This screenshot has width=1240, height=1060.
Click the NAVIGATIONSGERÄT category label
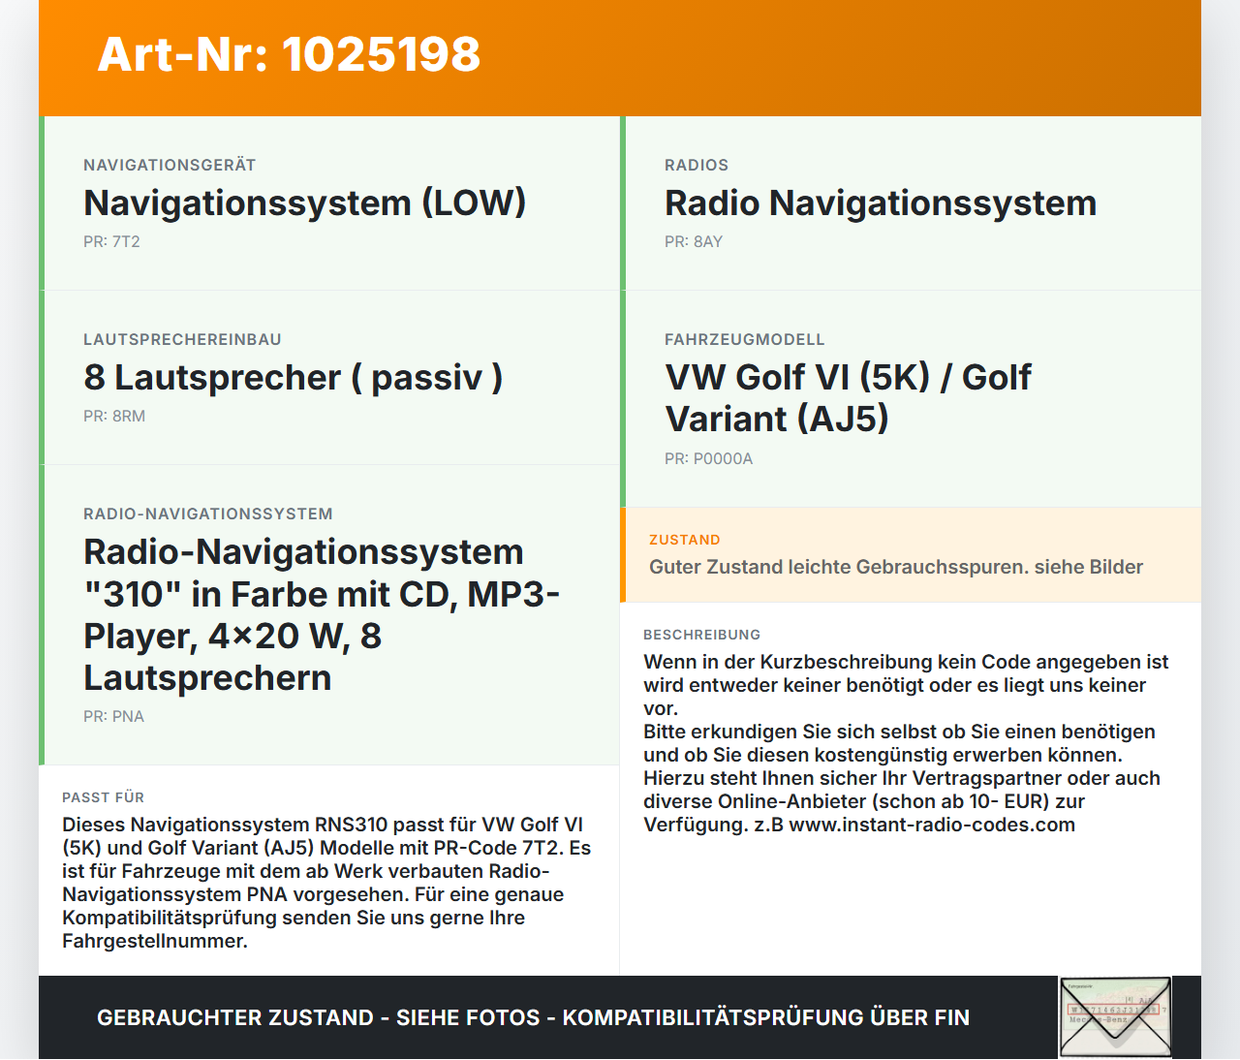point(170,165)
